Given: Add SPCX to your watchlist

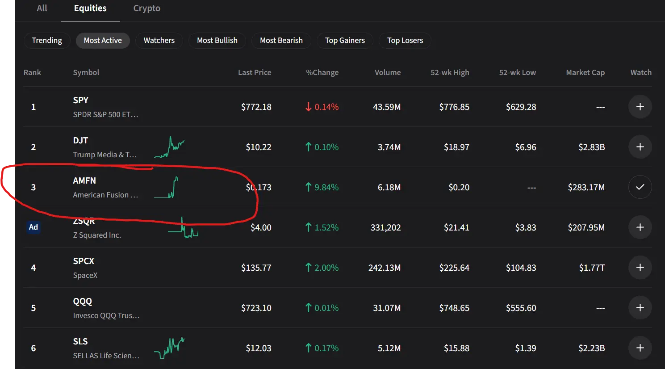Looking at the screenshot, I should click(640, 268).
